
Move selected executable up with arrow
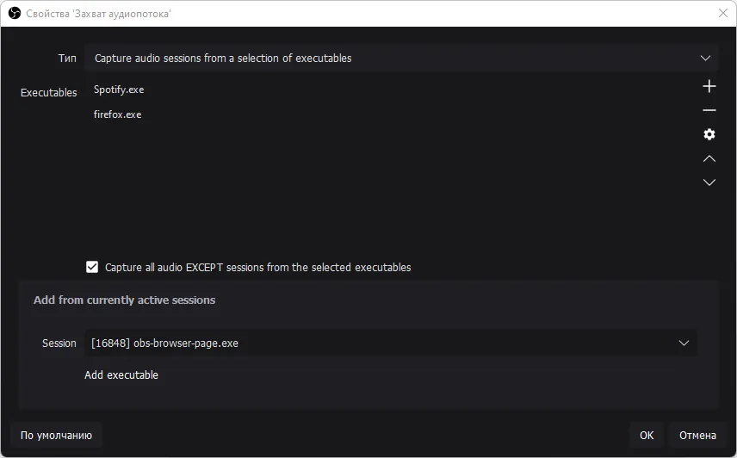tap(709, 158)
